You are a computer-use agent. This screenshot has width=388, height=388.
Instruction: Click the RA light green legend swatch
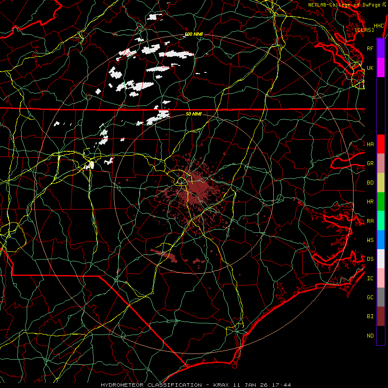381,221
